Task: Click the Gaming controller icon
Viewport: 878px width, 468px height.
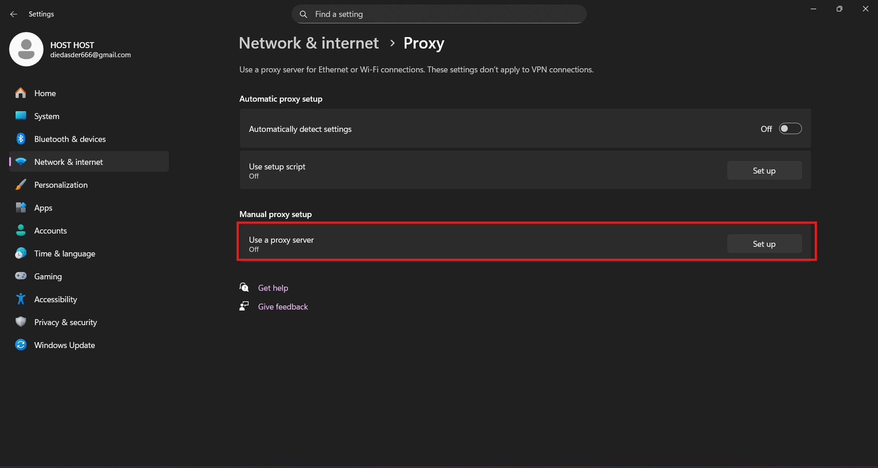Action: coord(21,276)
